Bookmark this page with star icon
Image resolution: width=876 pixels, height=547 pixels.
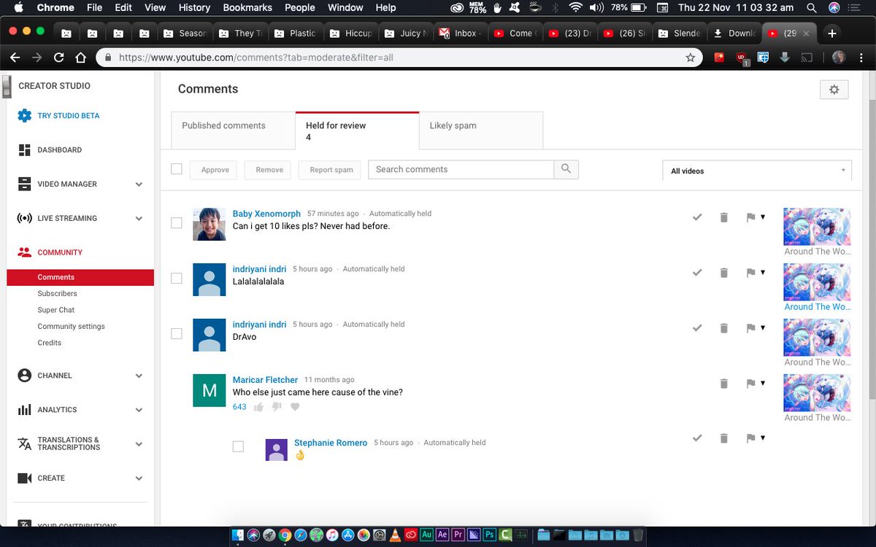690,57
